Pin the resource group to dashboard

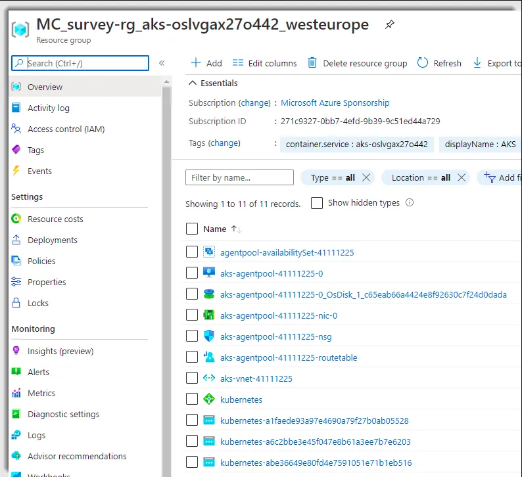(x=389, y=24)
